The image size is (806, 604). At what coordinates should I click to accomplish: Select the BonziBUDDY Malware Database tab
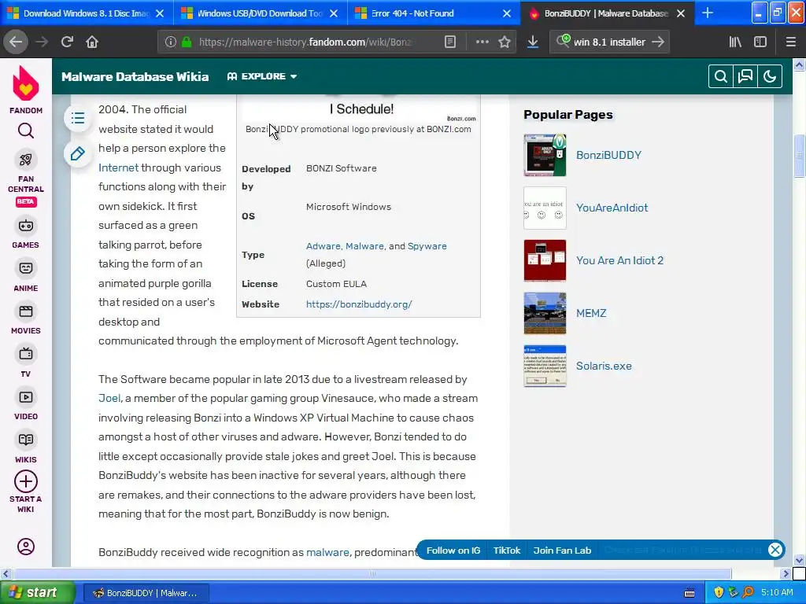[x=607, y=13]
